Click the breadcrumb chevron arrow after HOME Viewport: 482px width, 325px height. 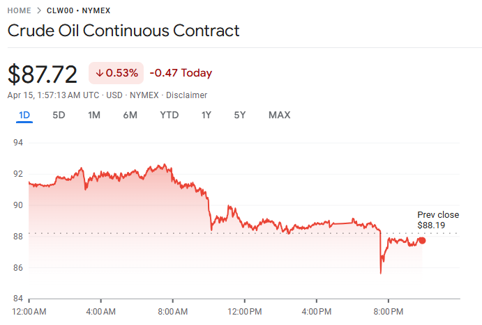click(38, 10)
